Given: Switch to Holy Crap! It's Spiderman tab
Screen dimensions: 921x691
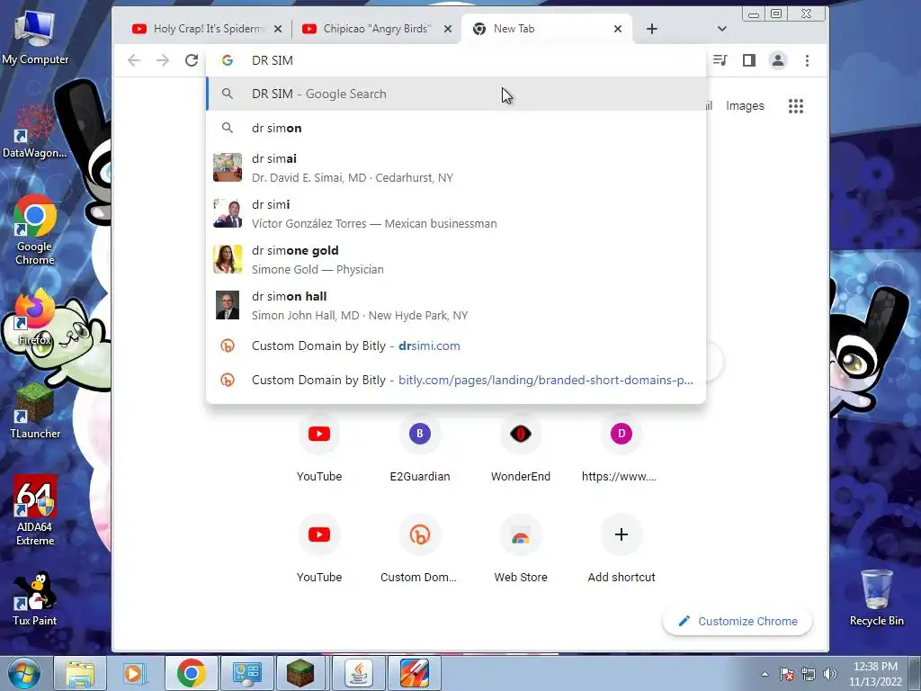Looking at the screenshot, I should (x=207, y=28).
